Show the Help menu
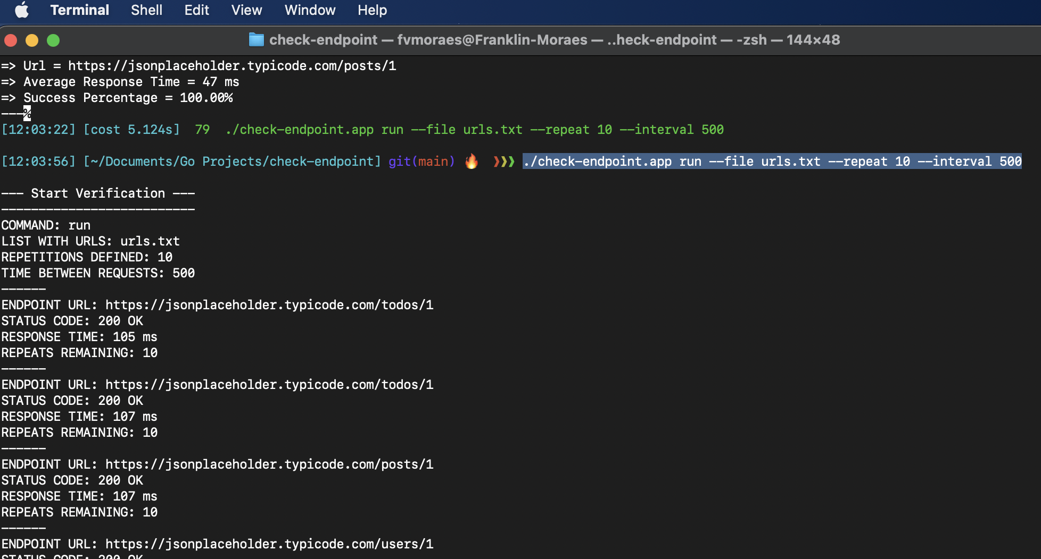The height and width of the screenshot is (559, 1041). point(372,10)
